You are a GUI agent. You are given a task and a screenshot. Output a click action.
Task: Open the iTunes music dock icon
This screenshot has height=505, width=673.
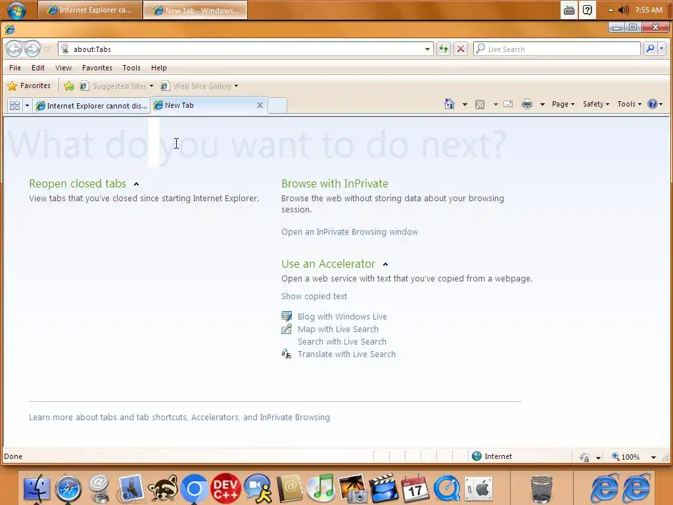coord(321,489)
